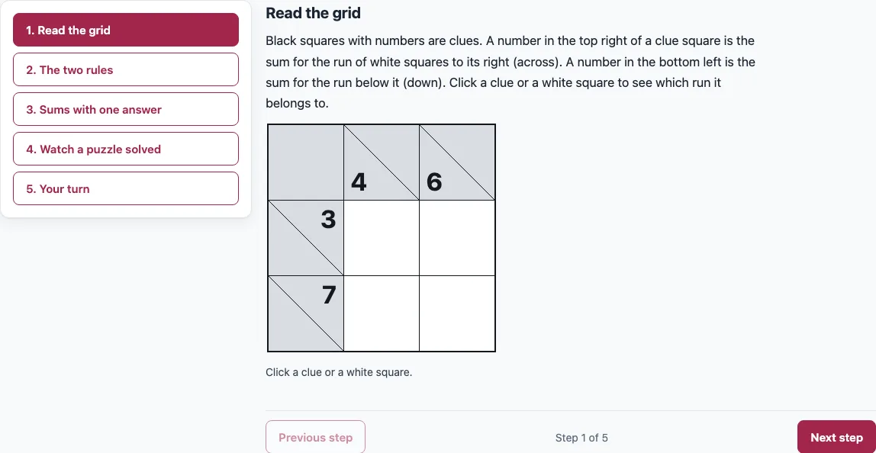
Task: Click the down clue square showing 6
Action: click(x=457, y=162)
